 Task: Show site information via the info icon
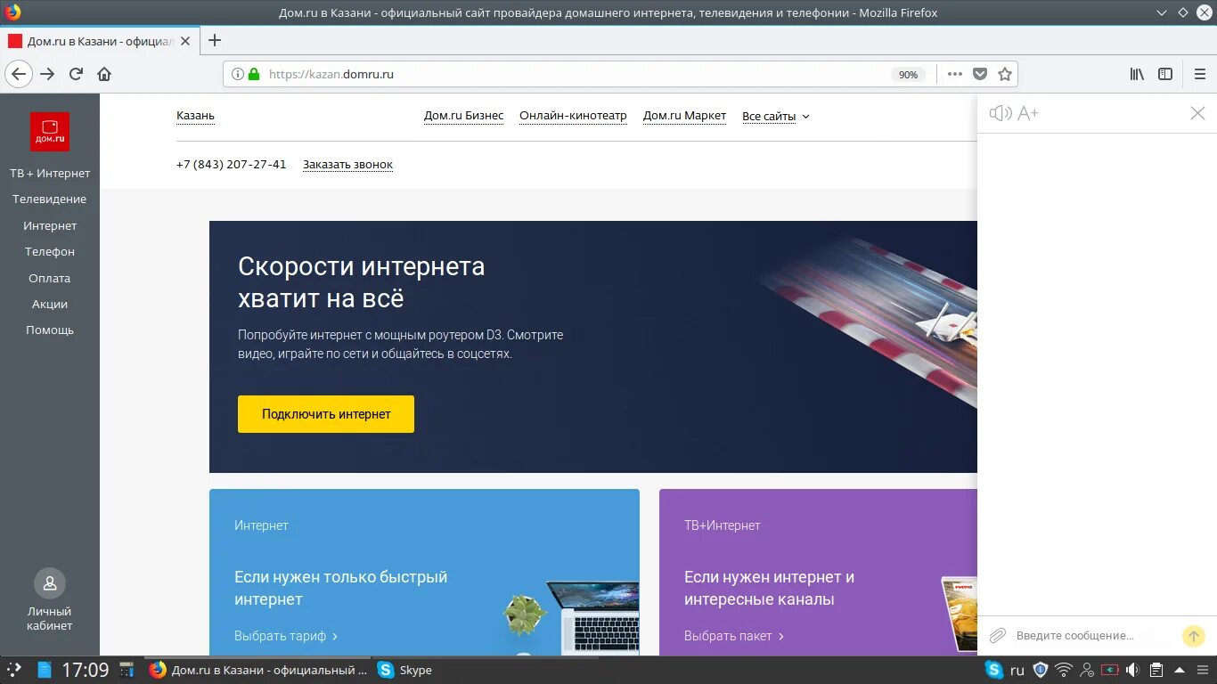pos(238,74)
